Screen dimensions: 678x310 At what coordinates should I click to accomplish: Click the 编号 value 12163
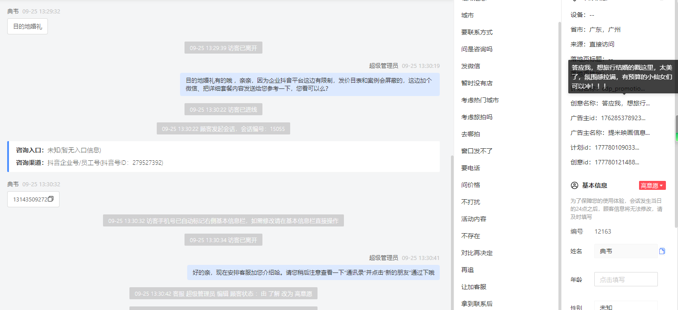(x=603, y=231)
